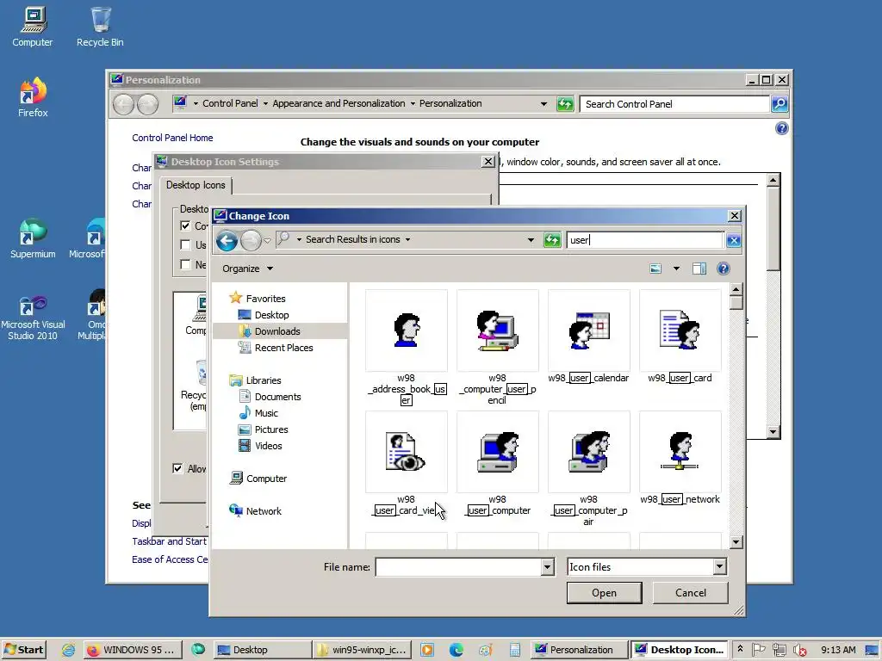Viewport: 882px width, 661px height.
Task: Launch Firefox desktop shortcut
Action: pos(33,97)
